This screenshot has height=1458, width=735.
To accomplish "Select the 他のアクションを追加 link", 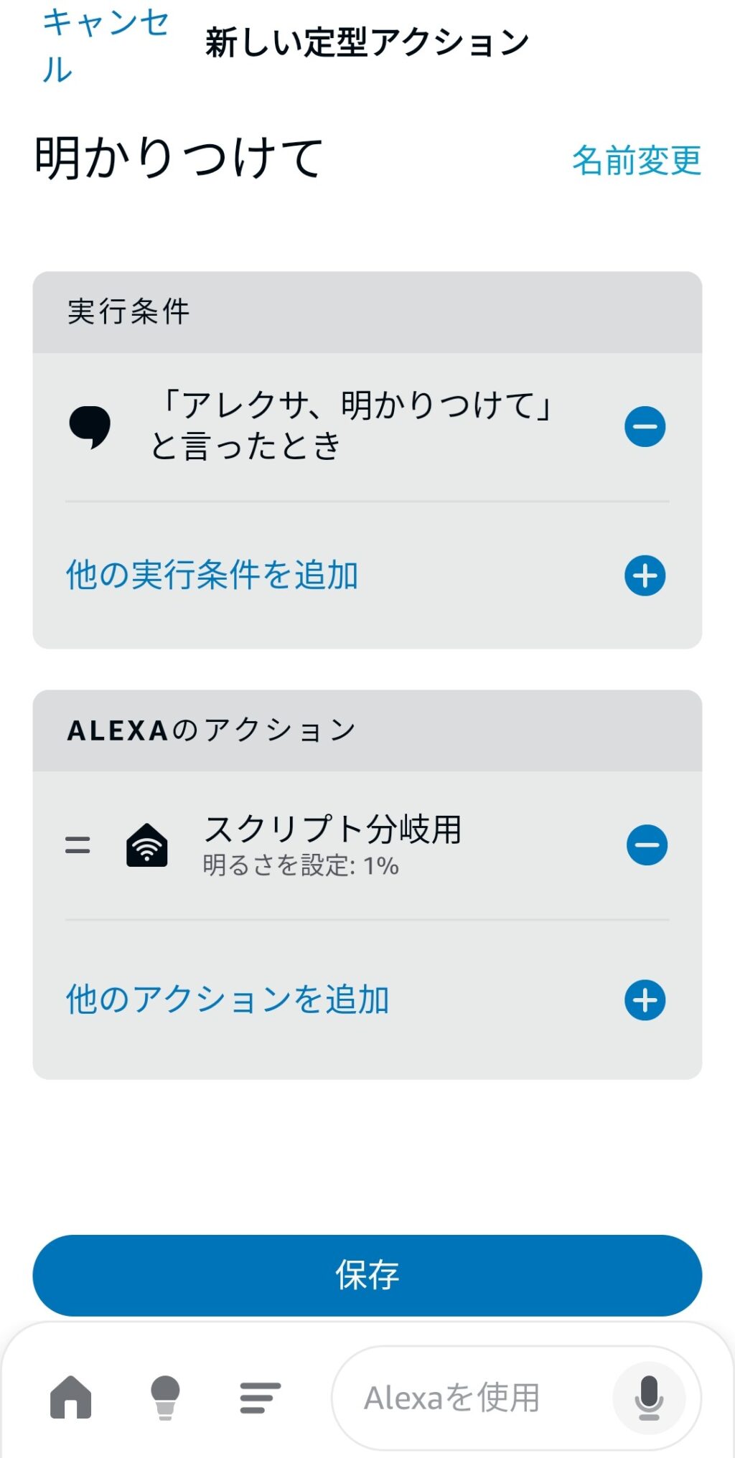I will (x=228, y=1000).
